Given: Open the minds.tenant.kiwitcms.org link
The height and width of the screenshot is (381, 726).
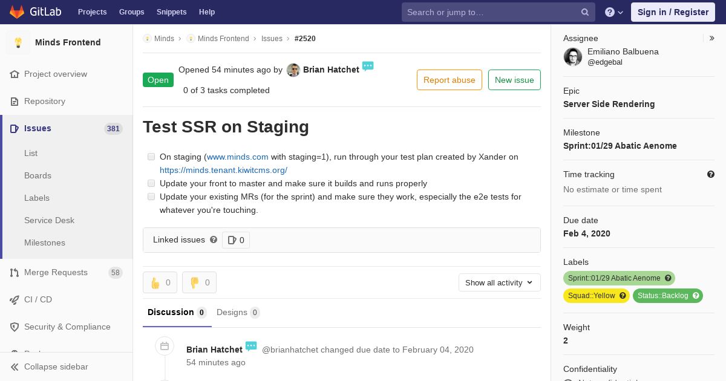Looking at the screenshot, I should click(x=223, y=171).
